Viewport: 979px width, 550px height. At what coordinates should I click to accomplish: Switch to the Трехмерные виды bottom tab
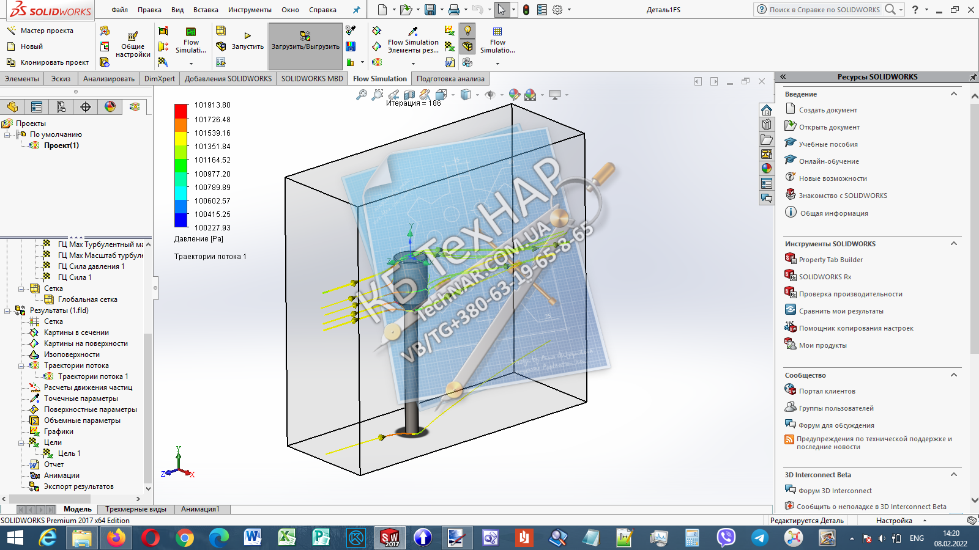(136, 509)
